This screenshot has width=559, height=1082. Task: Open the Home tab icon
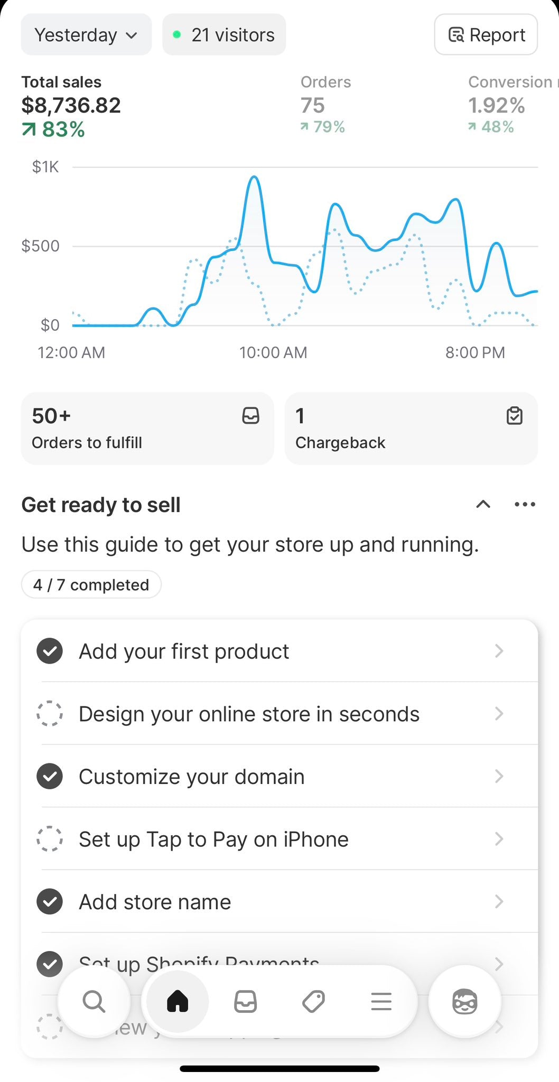coord(178,1001)
